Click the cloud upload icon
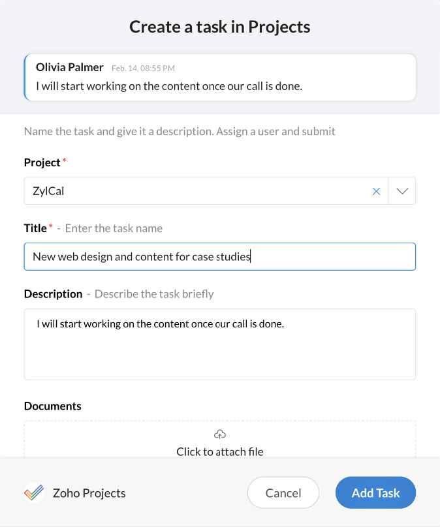440x527 pixels. point(220,435)
